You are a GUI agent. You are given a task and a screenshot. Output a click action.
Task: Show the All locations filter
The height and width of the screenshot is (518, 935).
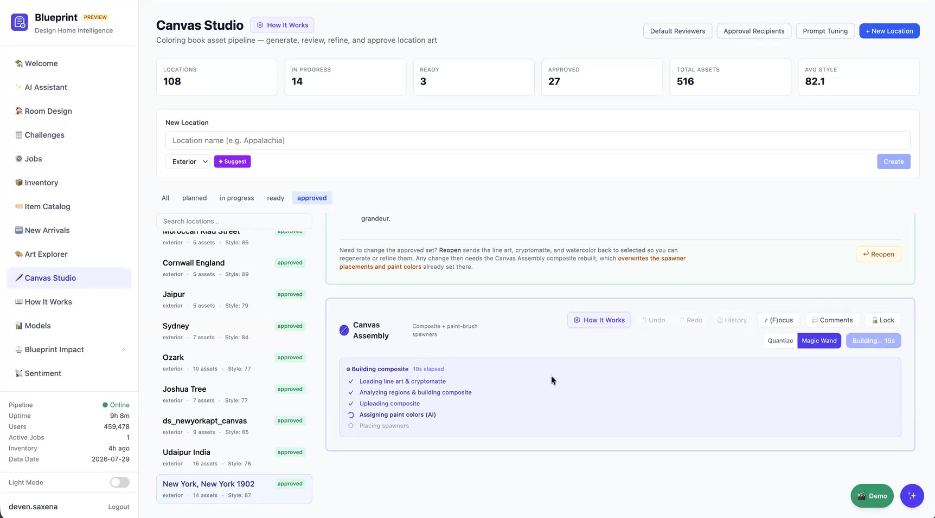165,198
